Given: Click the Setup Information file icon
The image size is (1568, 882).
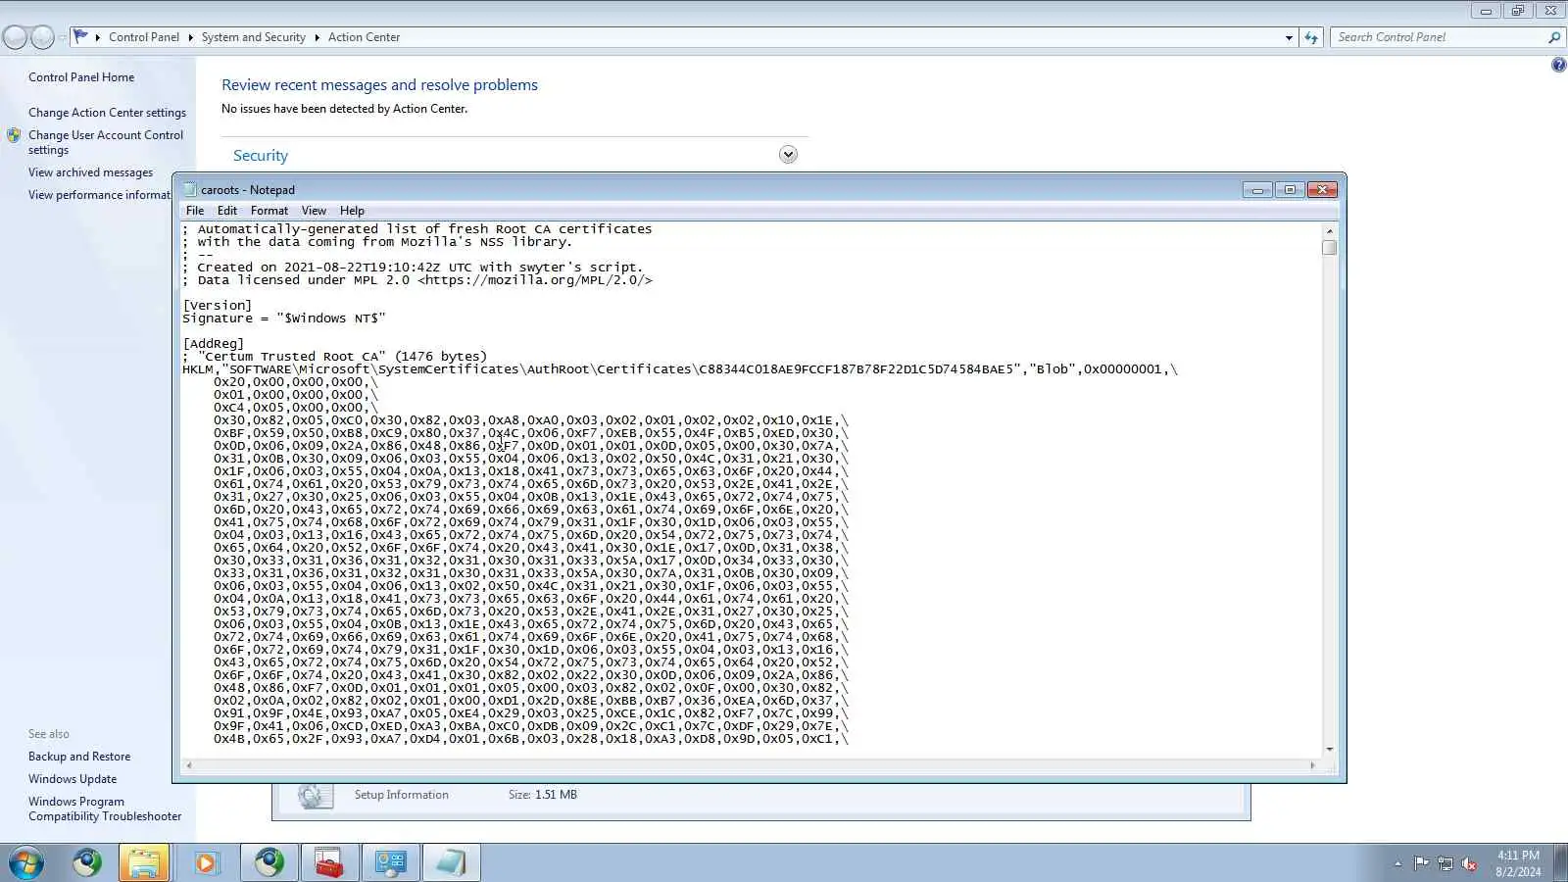Looking at the screenshot, I should tap(315, 795).
